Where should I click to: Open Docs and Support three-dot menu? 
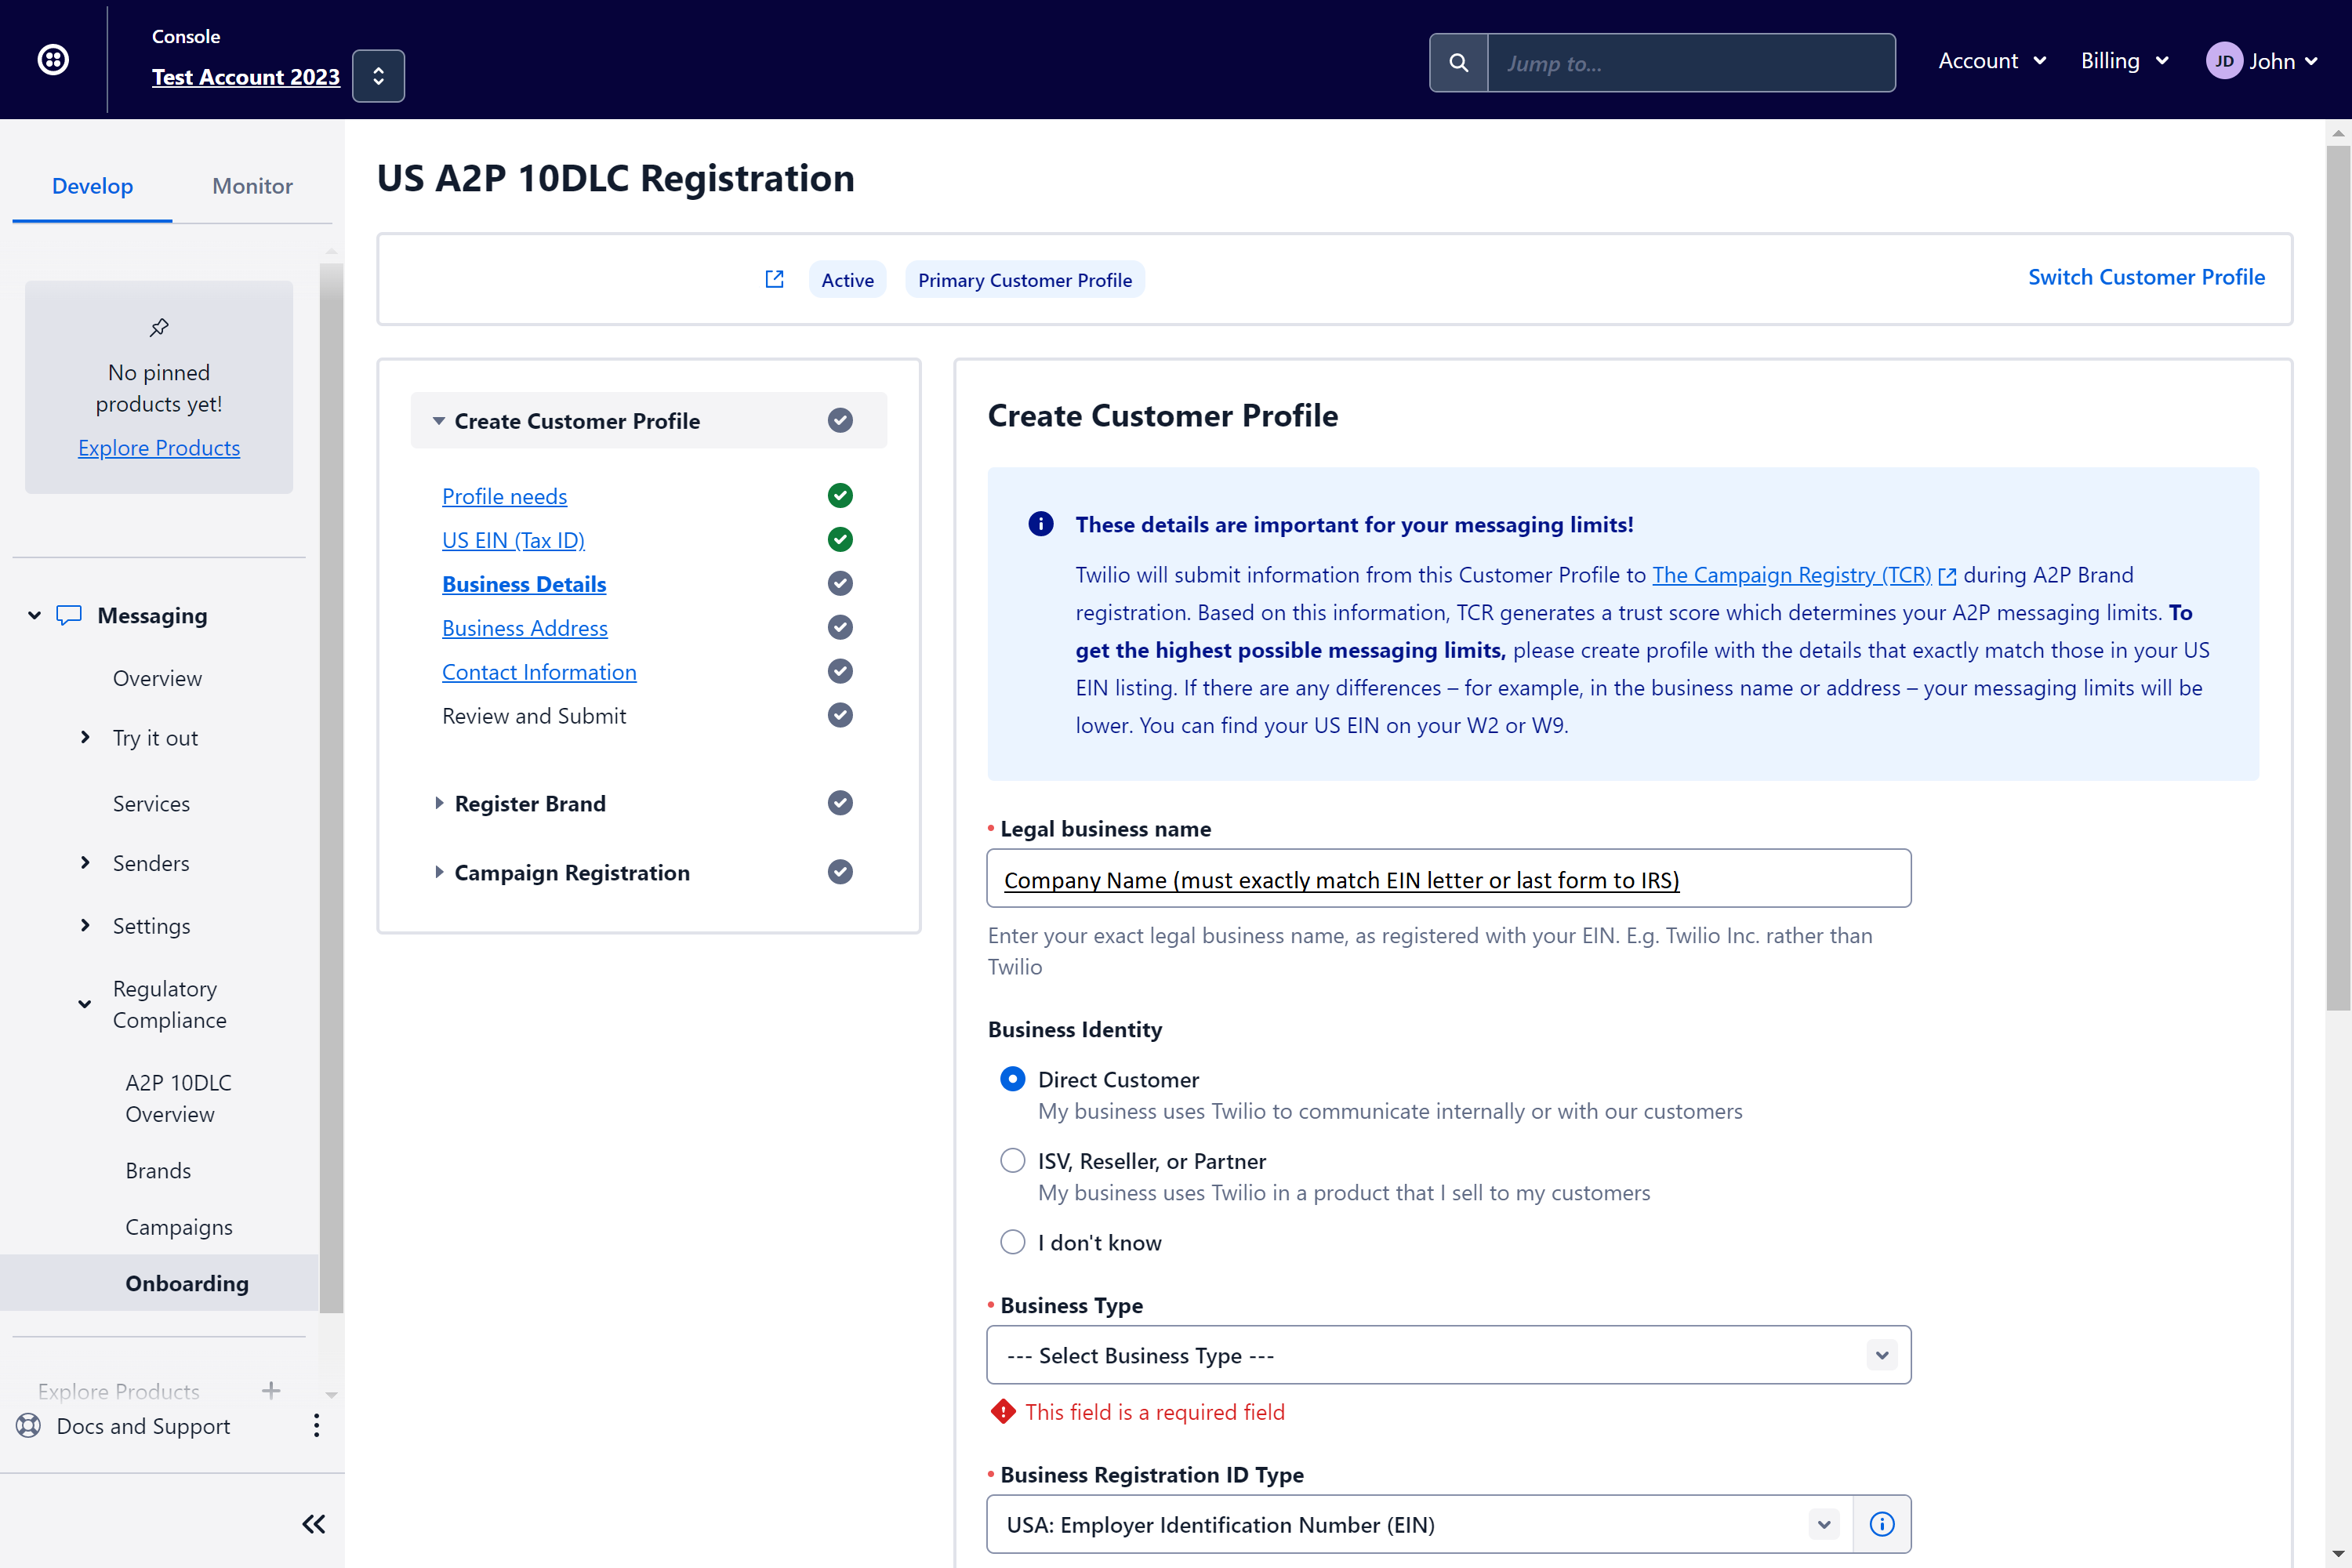tap(316, 1425)
